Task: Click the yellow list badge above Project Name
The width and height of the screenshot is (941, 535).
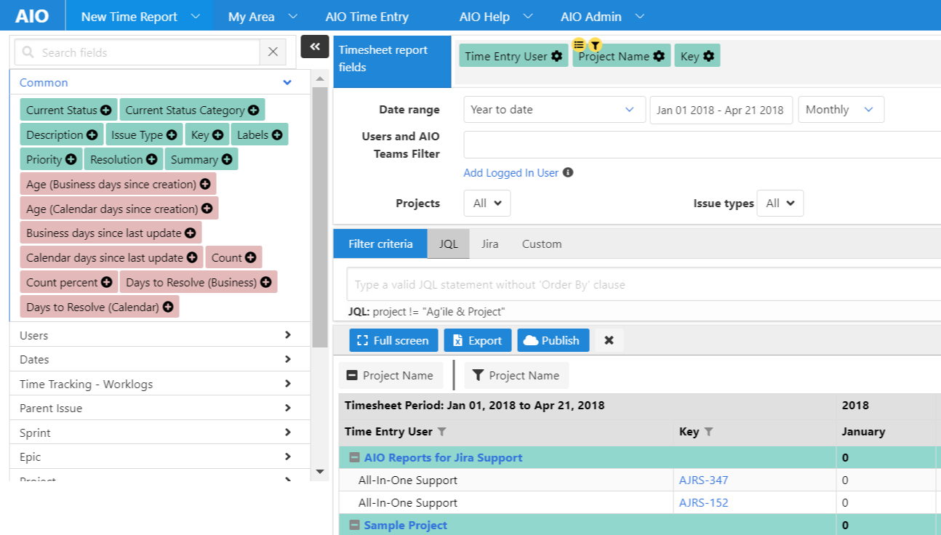Action: [x=579, y=45]
